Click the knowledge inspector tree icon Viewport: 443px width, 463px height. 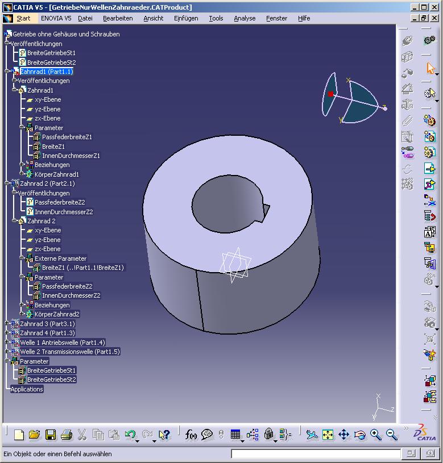point(252,435)
